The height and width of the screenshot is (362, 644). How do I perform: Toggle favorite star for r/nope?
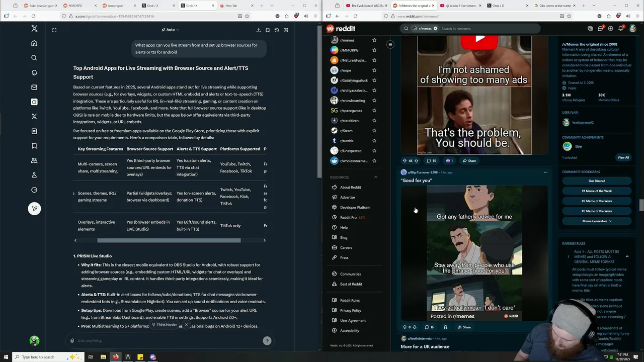374,70
